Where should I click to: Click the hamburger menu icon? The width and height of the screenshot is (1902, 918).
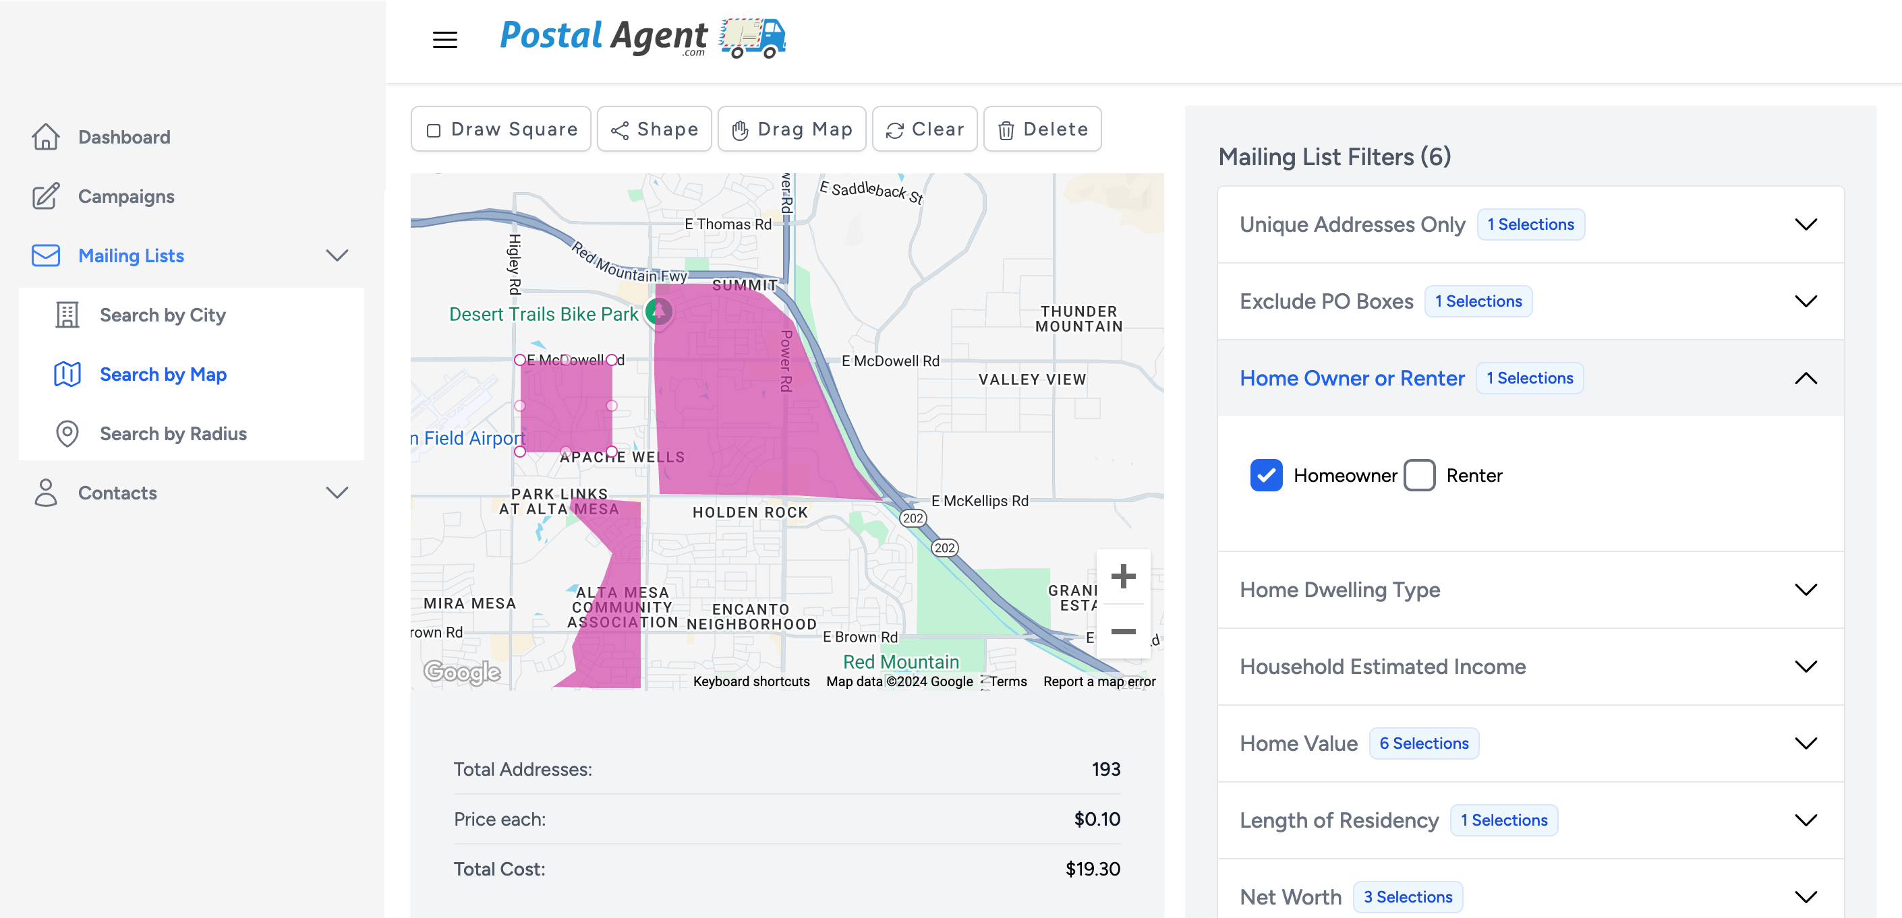point(444,39)
